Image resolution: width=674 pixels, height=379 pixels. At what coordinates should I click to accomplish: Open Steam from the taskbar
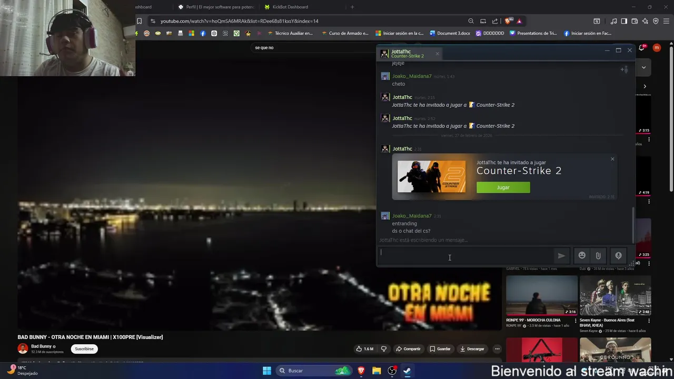(x=407, y=371)
